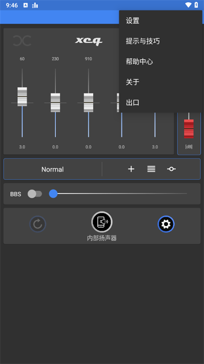
Task: Toggle the BBS switch
Action: coord(35,194)
